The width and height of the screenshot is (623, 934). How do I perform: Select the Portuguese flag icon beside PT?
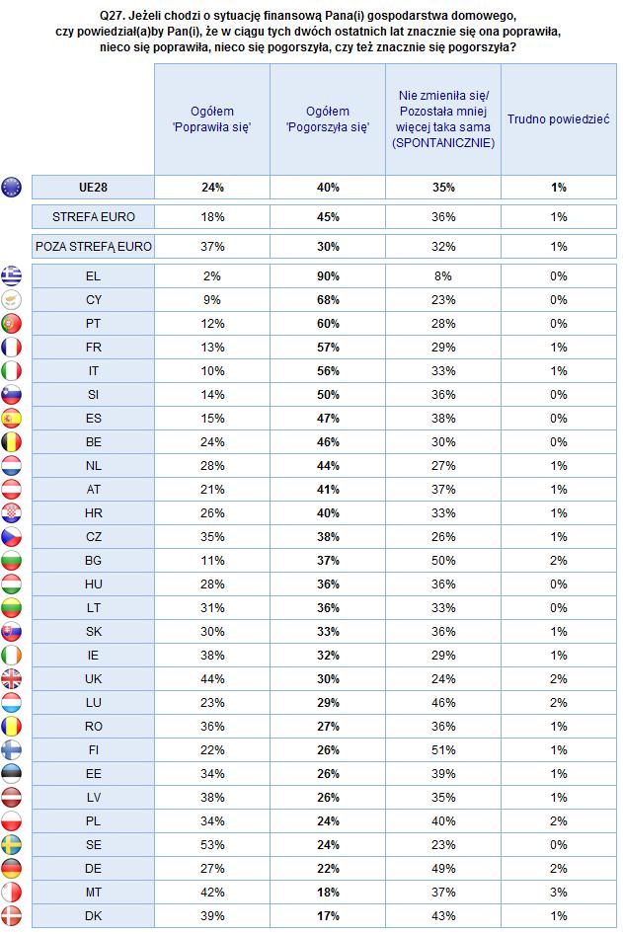(11, 324)
